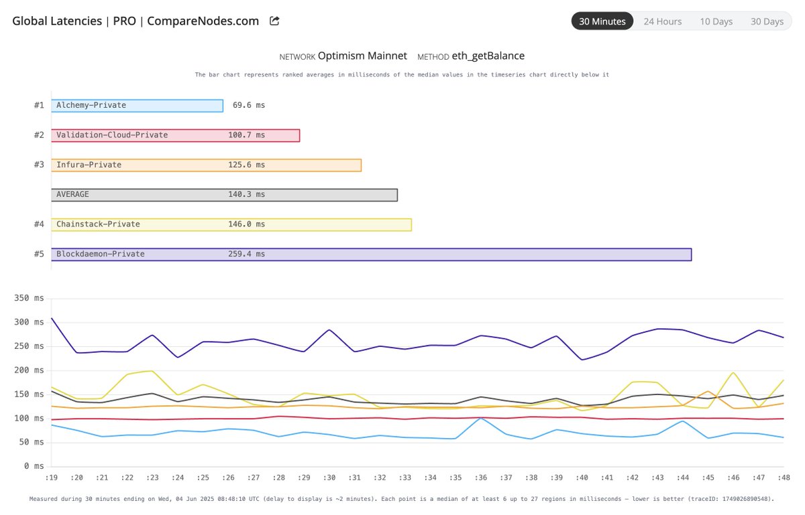Click the 150 ms y-axis label
Viewport: 805px width, 515px height.
point(29,394)
